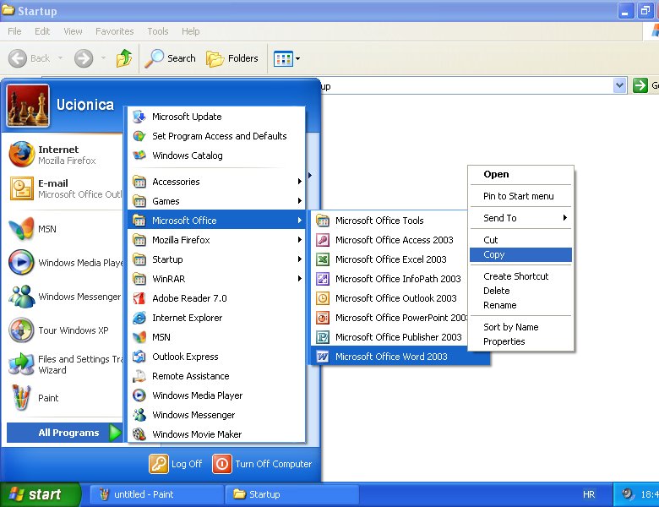Switch to Startup taskbar button

(291, 494)
